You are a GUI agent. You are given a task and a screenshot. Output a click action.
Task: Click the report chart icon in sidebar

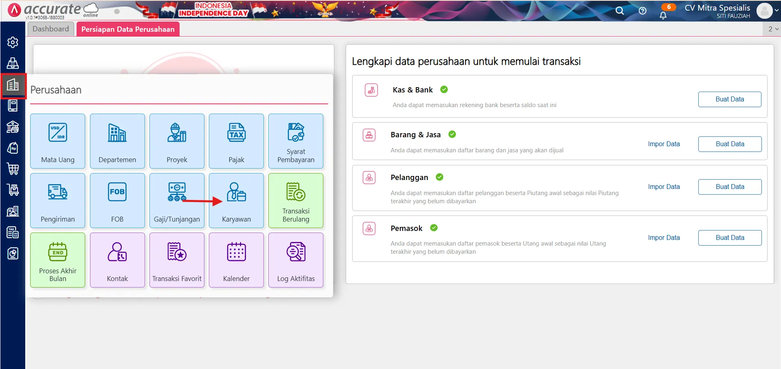pos(13,254)
